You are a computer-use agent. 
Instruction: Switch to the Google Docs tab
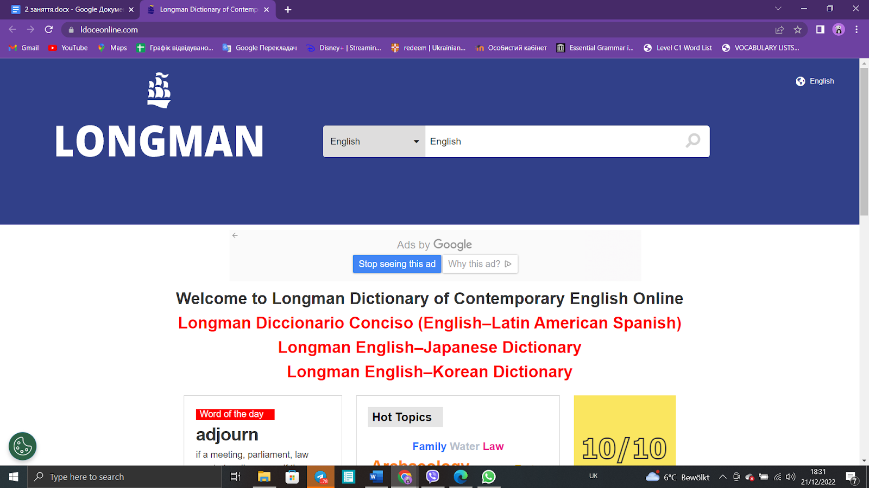(x=71, y=9)
